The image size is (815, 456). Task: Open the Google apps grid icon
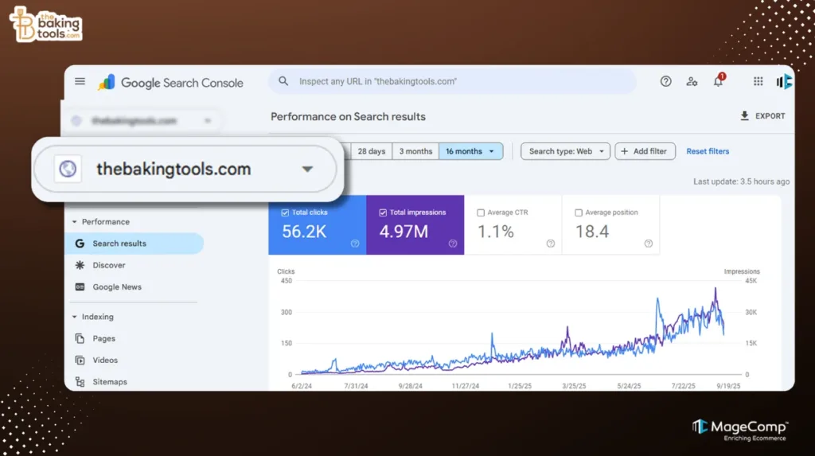click(758, 81)
